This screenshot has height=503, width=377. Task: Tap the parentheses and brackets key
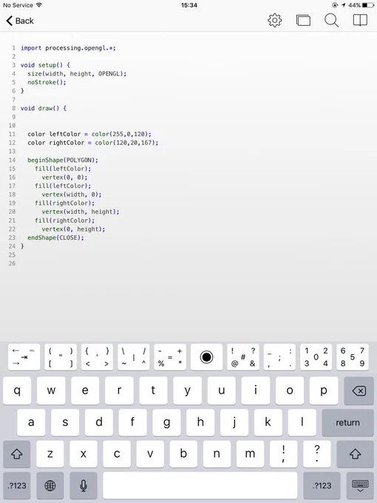[x=61, y=357]
